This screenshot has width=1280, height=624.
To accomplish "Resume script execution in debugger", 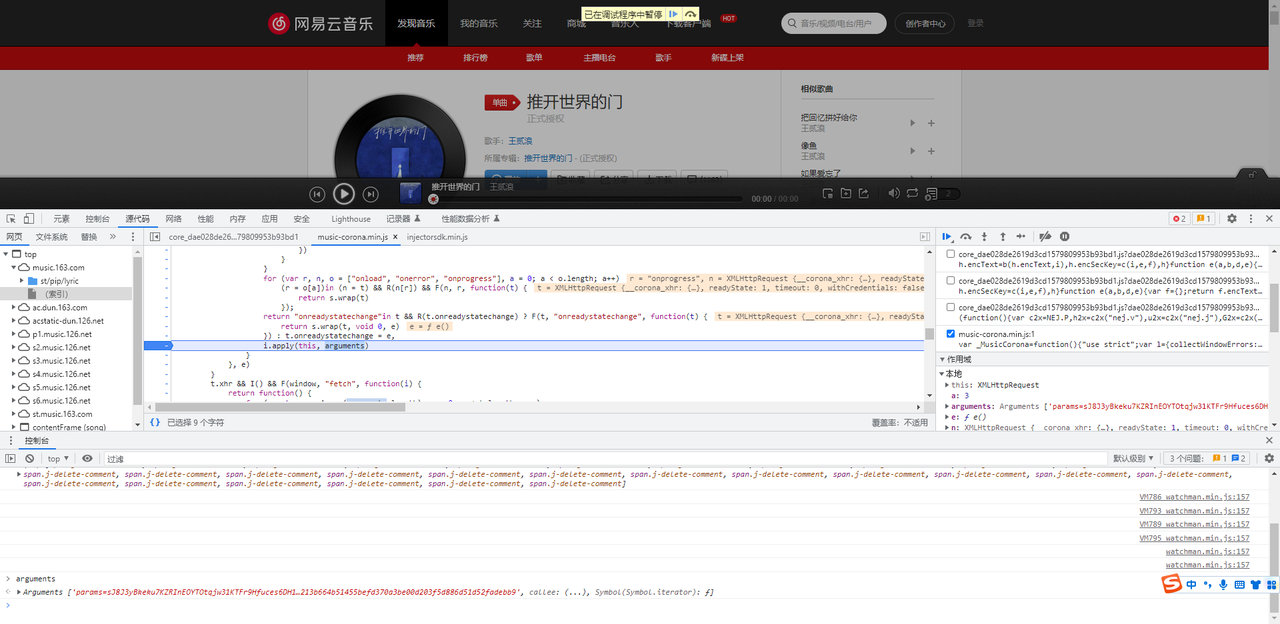I will point(947,236).
